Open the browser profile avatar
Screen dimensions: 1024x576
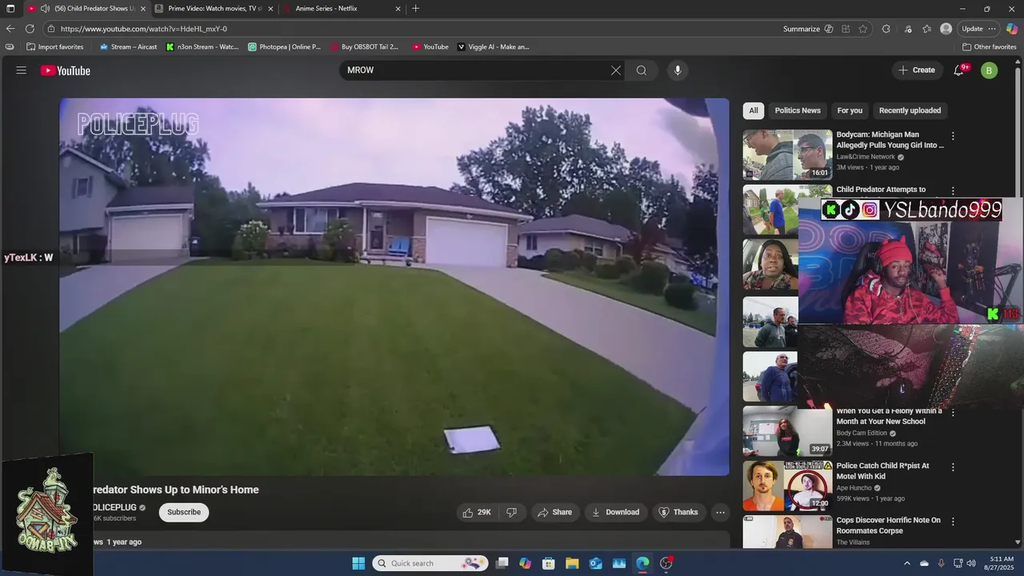click(946, 29)
